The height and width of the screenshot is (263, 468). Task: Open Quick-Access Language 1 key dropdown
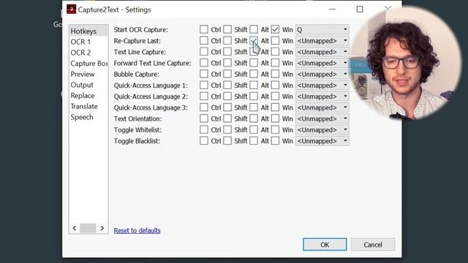click(322, 85)
